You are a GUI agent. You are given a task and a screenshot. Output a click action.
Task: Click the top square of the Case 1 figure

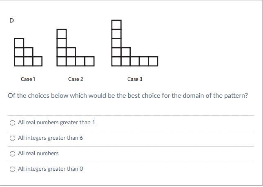click(19, 43)
